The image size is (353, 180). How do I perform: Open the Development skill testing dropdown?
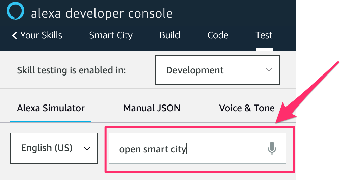[217, 70]
